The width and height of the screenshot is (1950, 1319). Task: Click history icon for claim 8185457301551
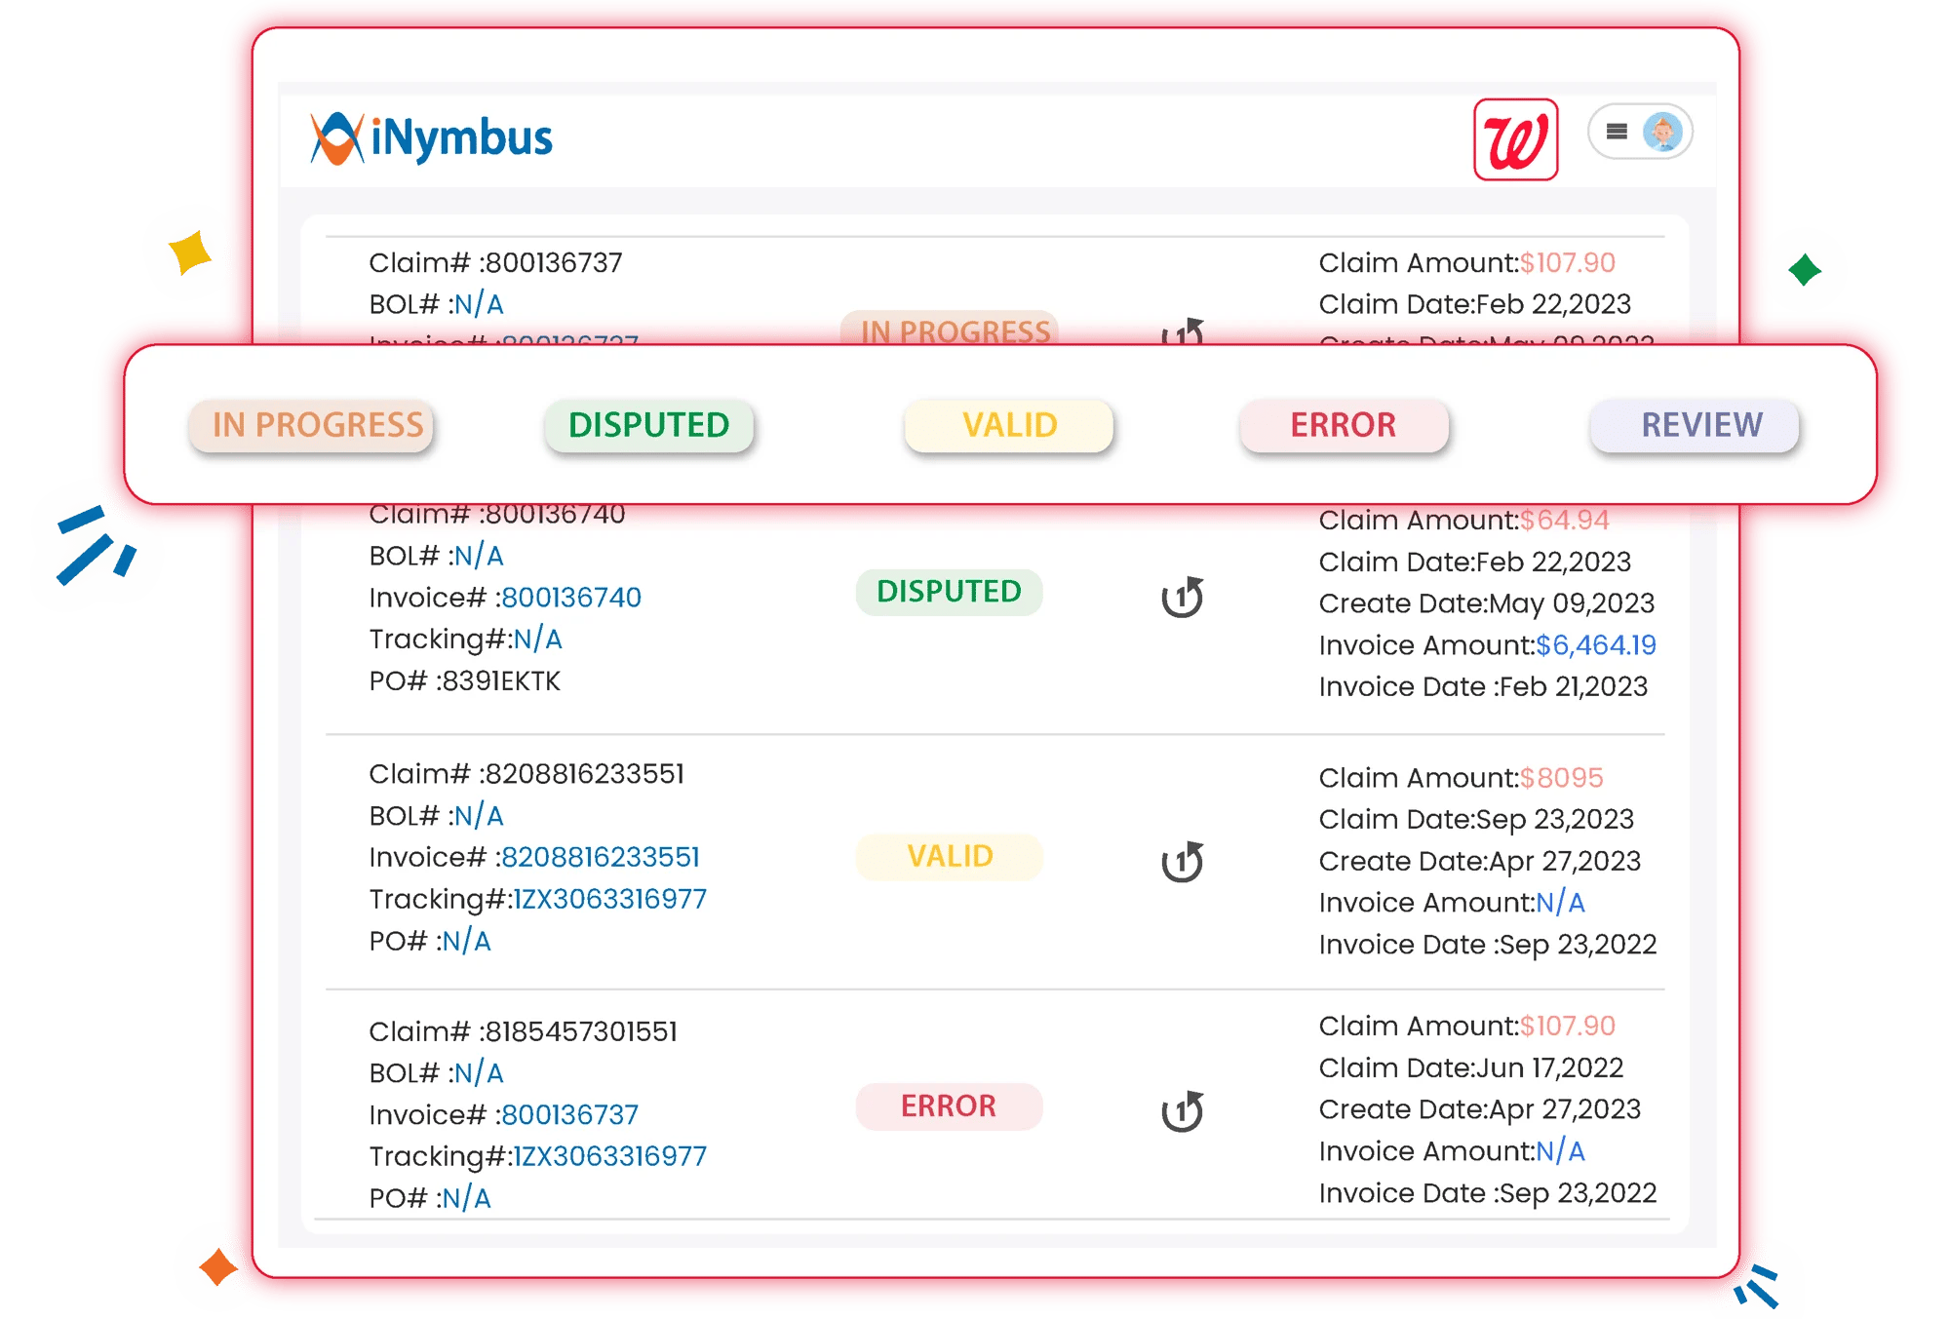point(1182,1110)
